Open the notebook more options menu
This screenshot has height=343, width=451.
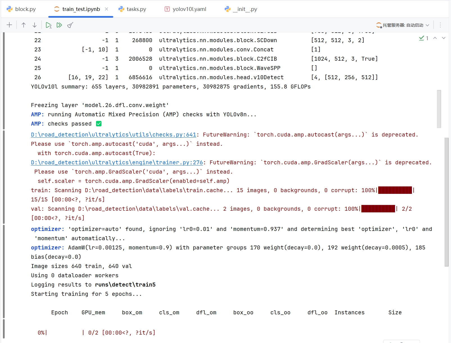point(440,25)
